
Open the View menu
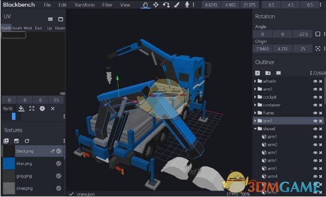coord(125,5)
